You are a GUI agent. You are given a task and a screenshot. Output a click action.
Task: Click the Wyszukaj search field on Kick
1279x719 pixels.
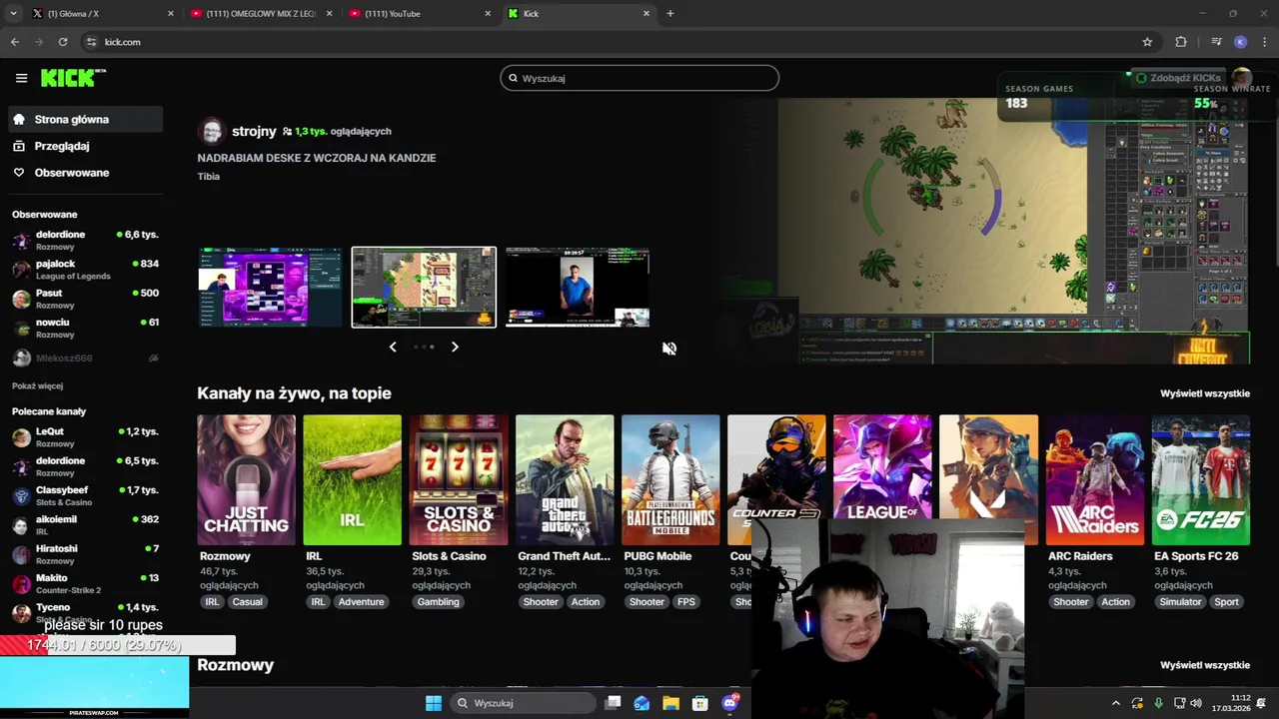click(x=639, y=78)
